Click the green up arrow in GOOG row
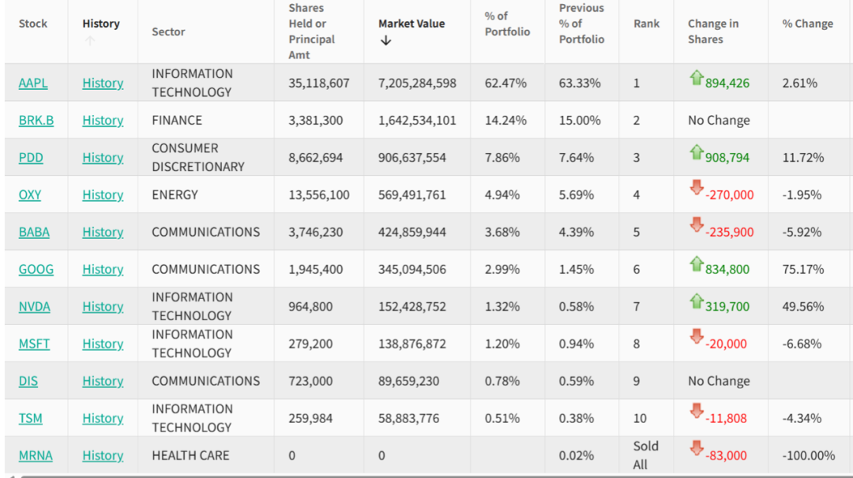853x478 pixels. [696, 263]
